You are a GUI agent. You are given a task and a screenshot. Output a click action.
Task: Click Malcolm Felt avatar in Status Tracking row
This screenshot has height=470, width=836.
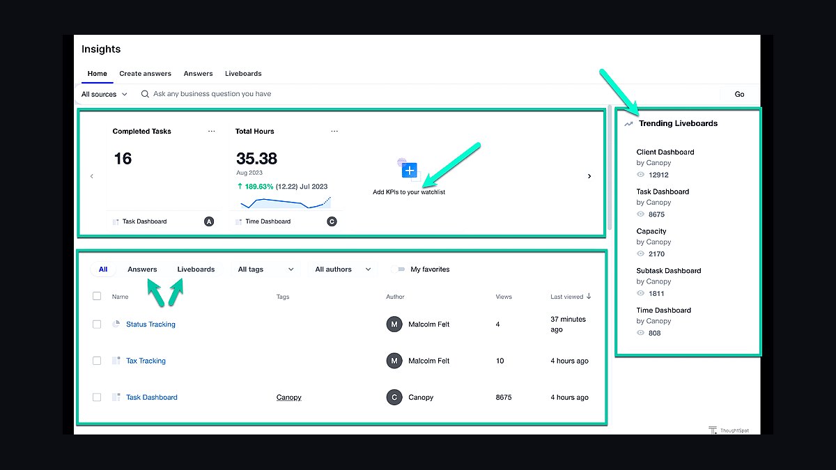pos(394,324)
